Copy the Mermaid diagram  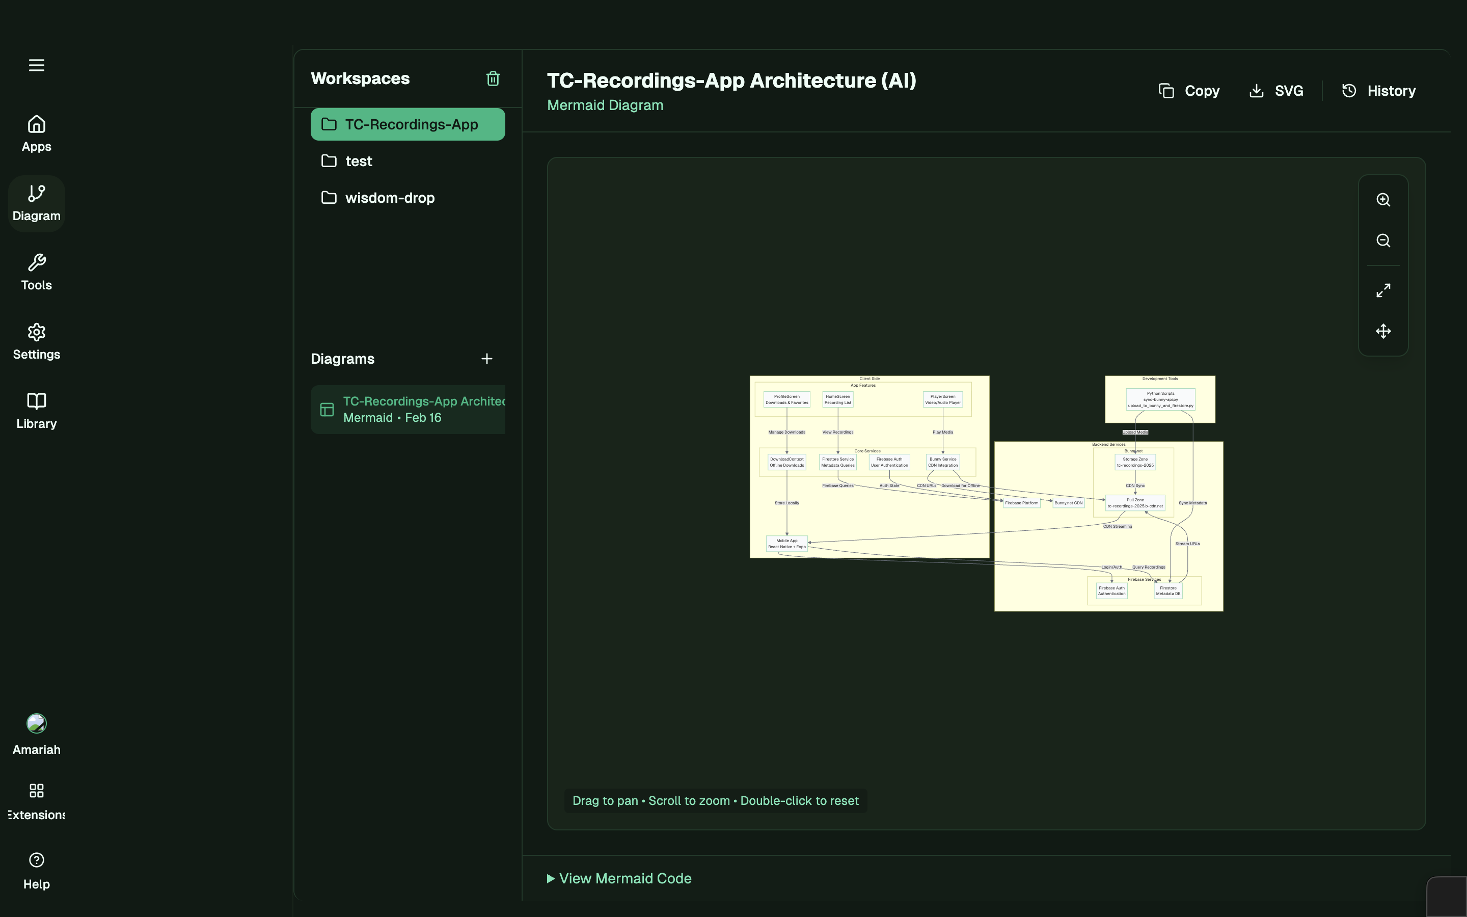click(1188, 90)
